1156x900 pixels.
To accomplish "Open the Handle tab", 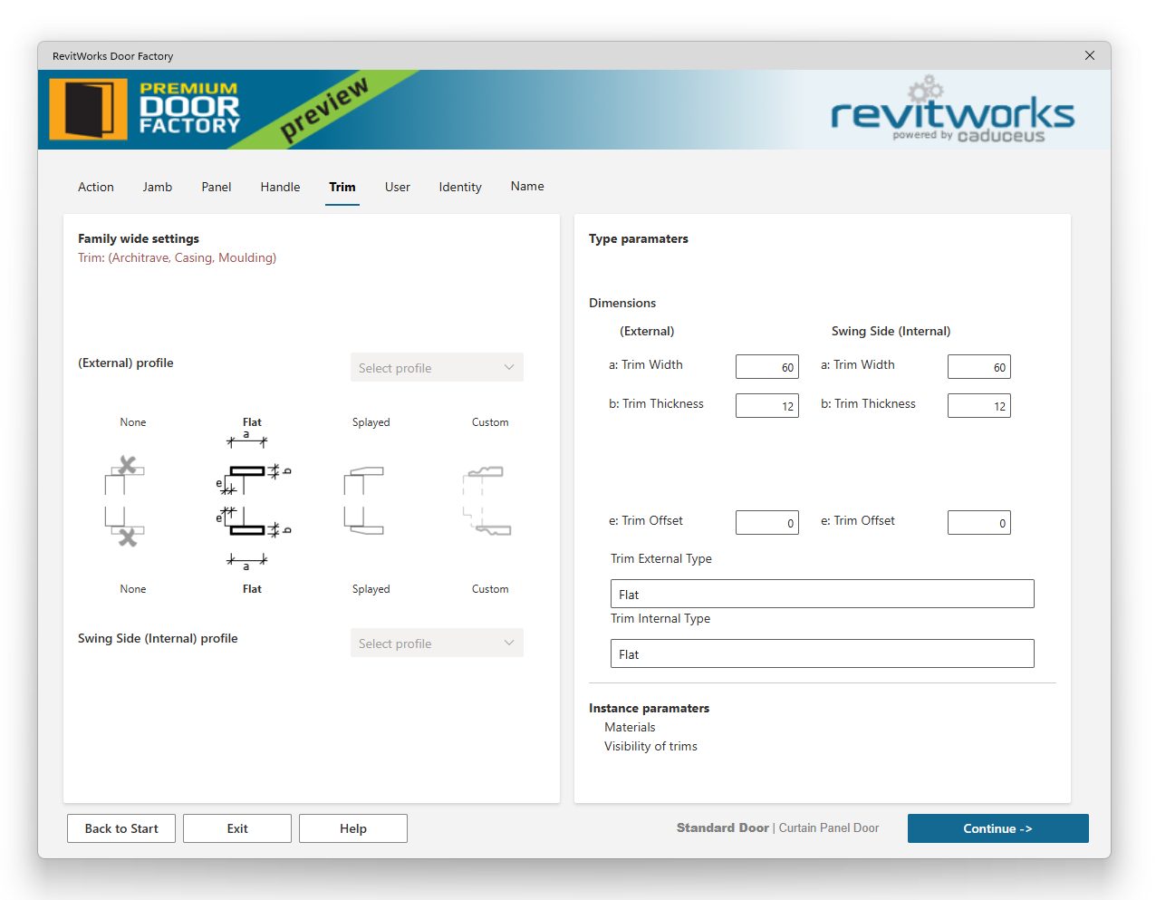I will 280,187.
